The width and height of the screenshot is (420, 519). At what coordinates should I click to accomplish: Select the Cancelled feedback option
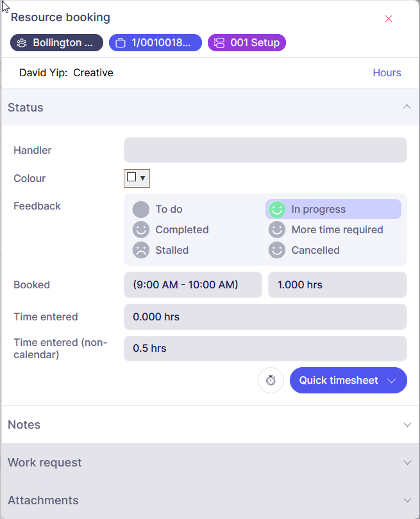point(315,251)
